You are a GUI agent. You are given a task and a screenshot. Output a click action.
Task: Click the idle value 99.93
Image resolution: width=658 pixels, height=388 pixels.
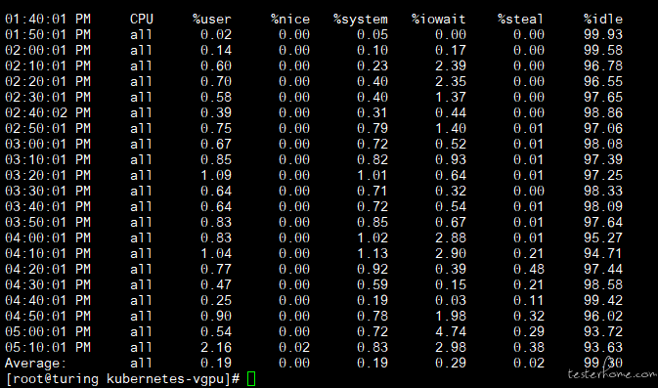[603, 35]
